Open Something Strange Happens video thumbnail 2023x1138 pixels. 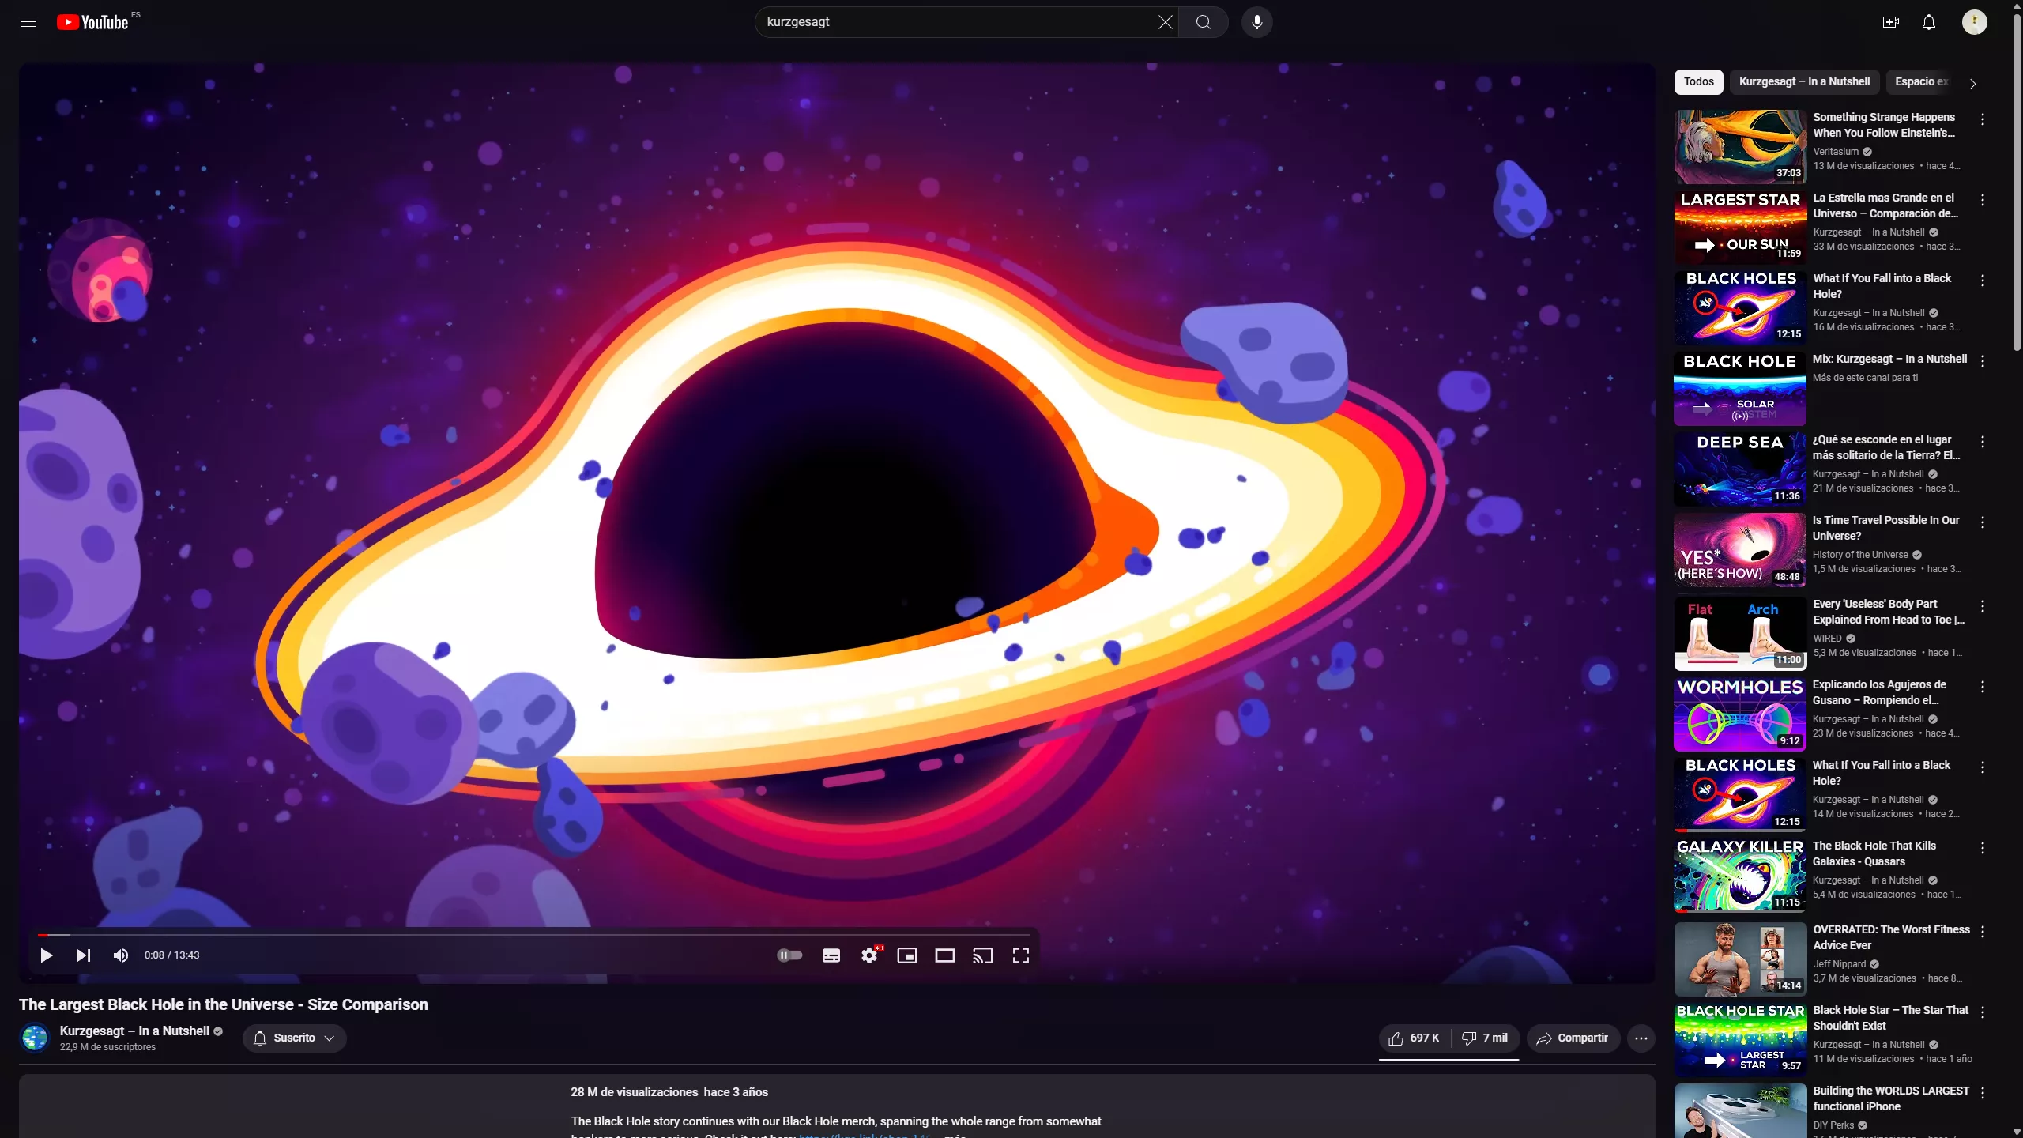click(1740, 147)
